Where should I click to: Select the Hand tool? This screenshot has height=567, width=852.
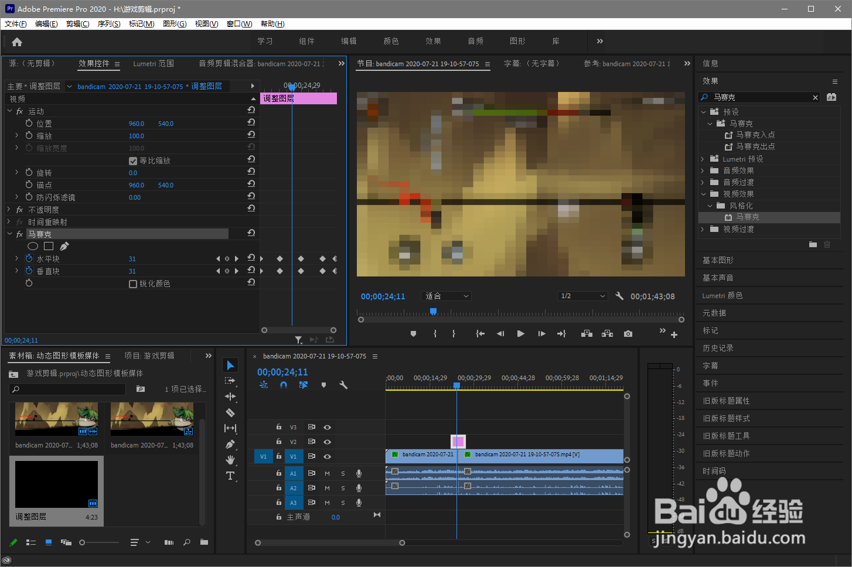tap(230, 460)
